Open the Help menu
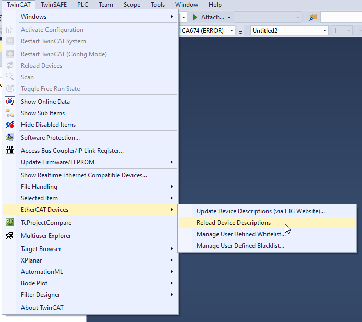 coord(215,5)
